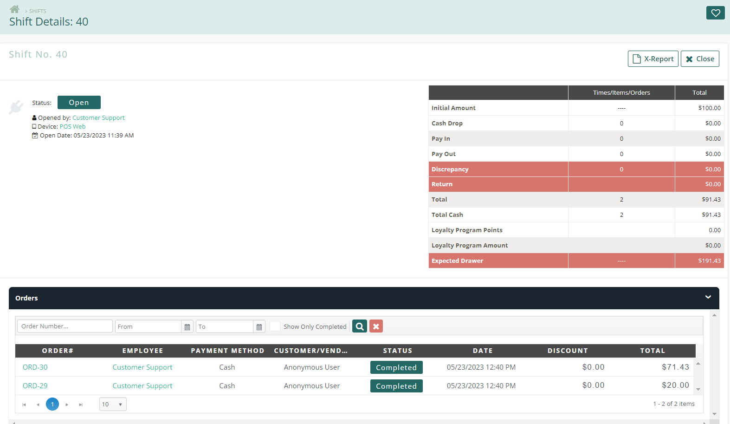
Task: Click Completed status of ORD-29
Action: (x=396, y=386)
